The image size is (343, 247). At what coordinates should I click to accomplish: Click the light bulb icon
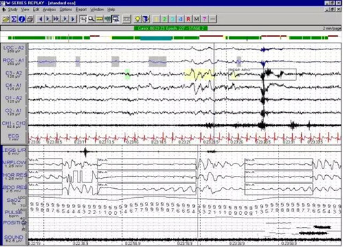coord(137,19)
